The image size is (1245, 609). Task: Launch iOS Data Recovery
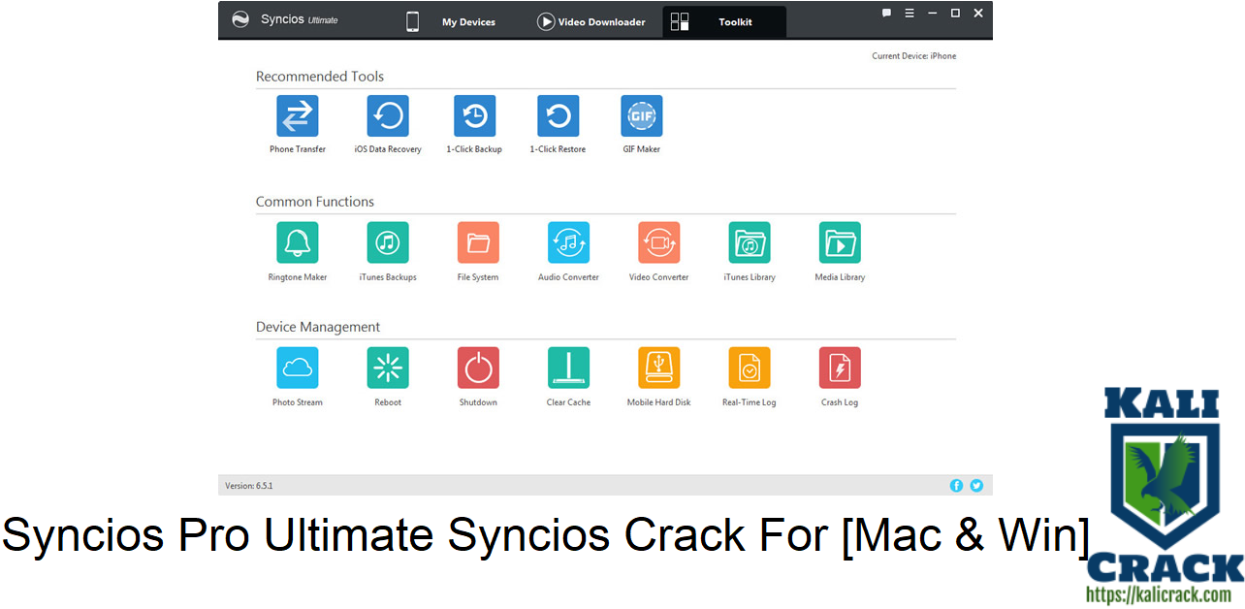click(388, 116)
